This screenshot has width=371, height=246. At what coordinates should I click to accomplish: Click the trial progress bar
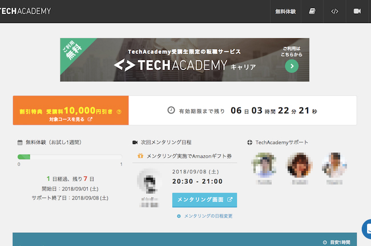tap(70, 157)
